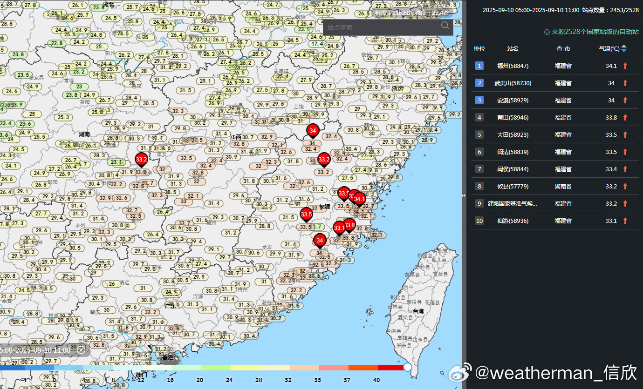Click the white circular handle on color scale
Image resolution: width=643 pixels, height=389 pixels.
(x=408, y=367)
